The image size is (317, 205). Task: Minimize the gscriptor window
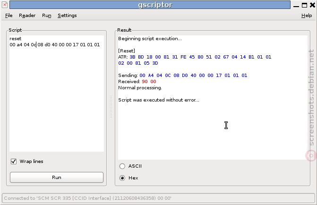click(296, 5)
